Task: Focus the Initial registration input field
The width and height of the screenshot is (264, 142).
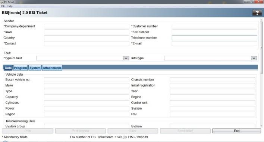Action: [x=213, y=85]
